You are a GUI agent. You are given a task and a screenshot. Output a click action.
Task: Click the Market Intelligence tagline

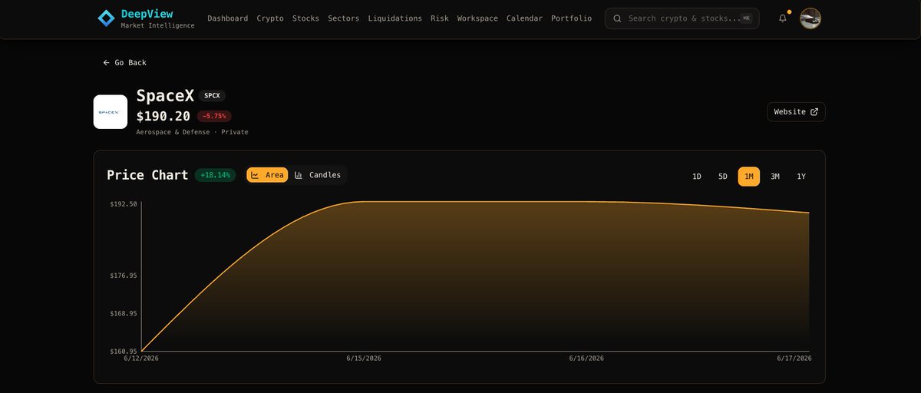(x=158, y=26)
